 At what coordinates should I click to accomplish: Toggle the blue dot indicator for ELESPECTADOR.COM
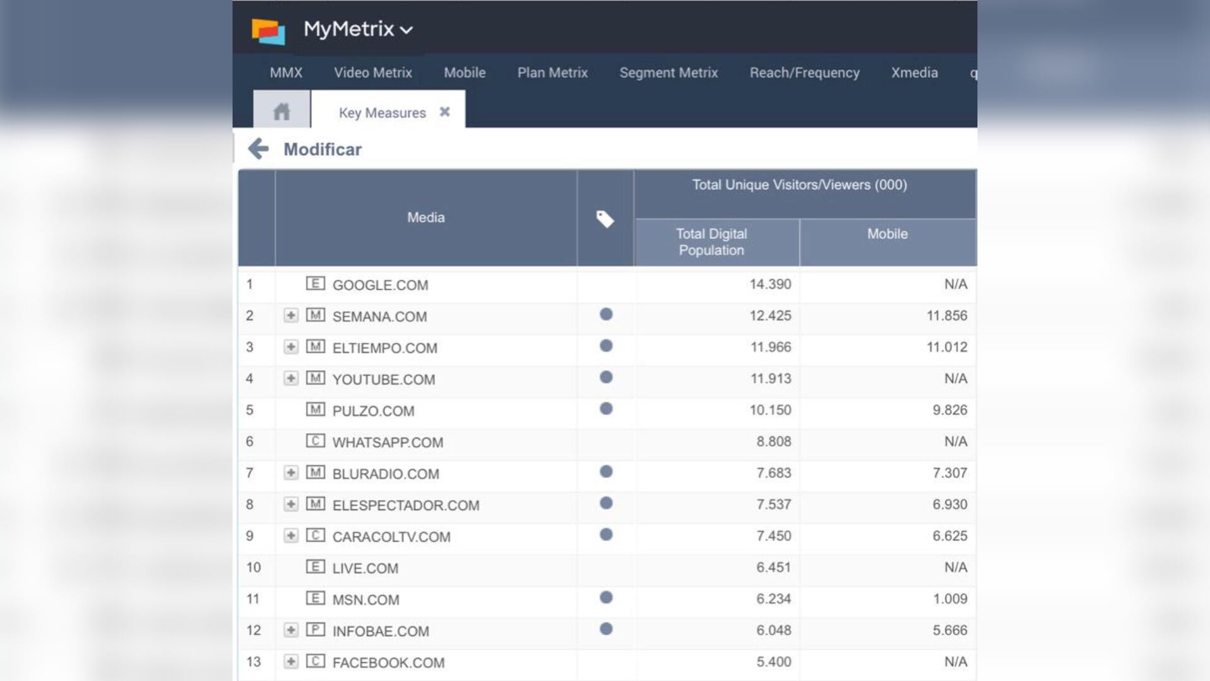(605, 503)
